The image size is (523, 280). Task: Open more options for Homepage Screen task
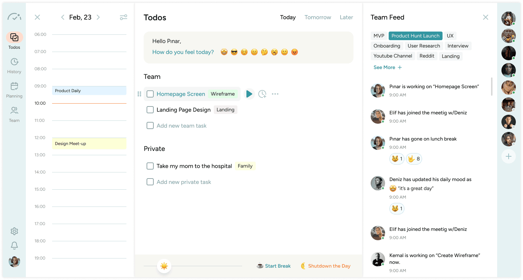275,94
